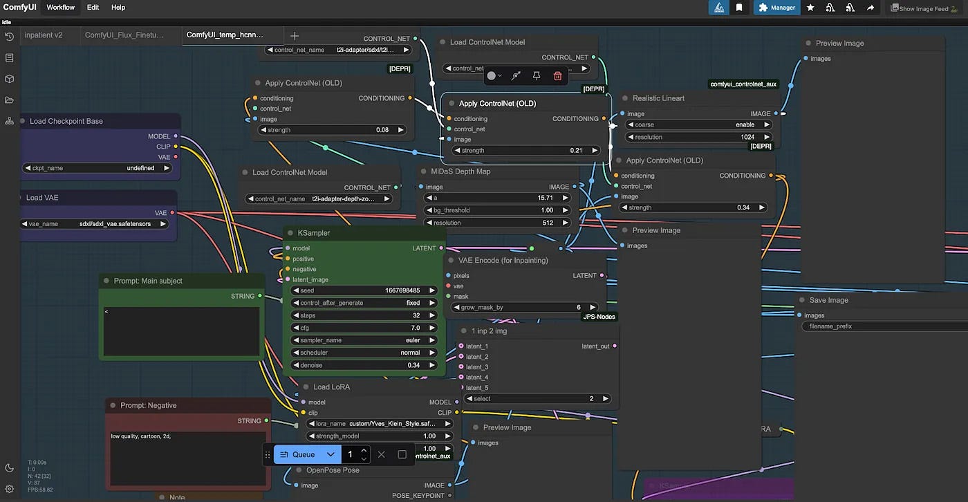Click the bypass node icon in selection toolbar
968x502 pixels.
(516, 76)
